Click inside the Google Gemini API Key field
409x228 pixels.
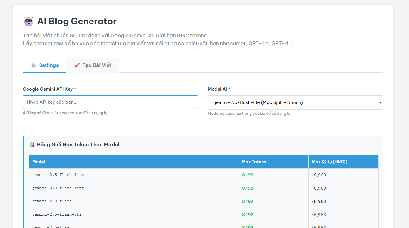[110, 102]
